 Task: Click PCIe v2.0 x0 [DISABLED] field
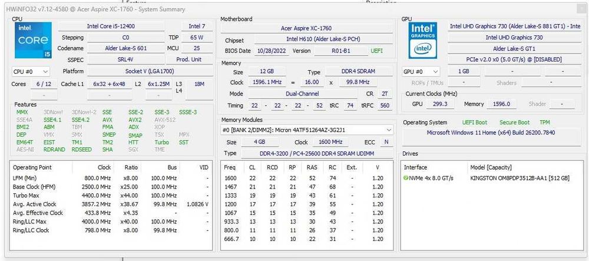pos(514,60)
